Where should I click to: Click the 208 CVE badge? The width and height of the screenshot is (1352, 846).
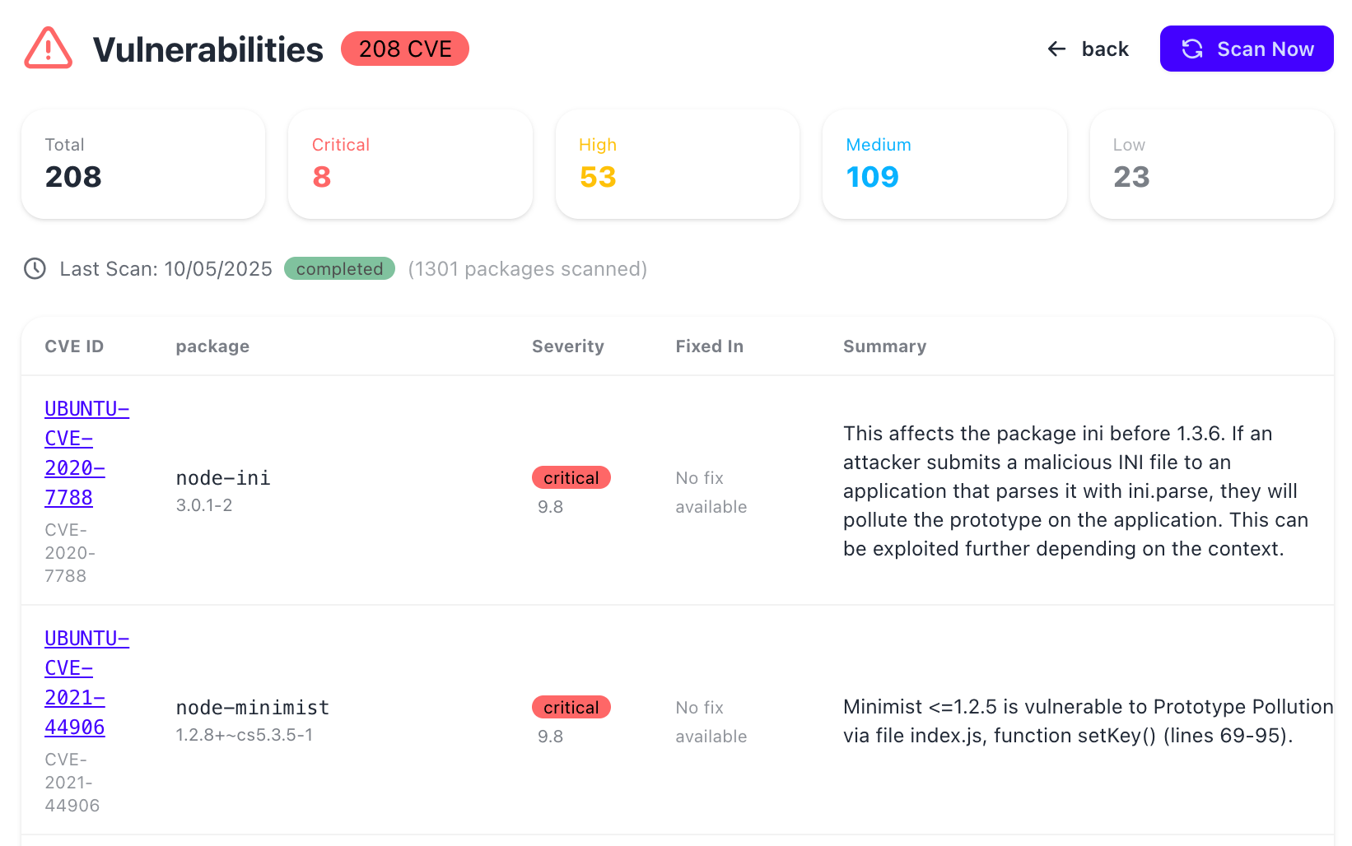[405, 49]
